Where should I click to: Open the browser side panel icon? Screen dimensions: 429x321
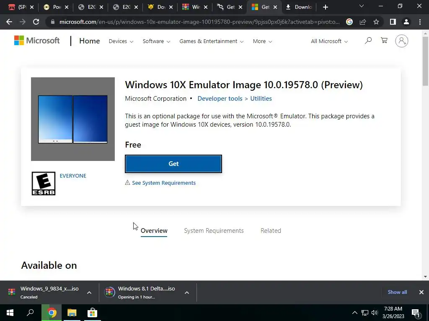[x=393, y=22]
